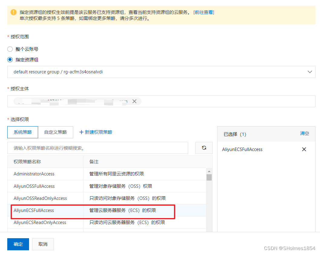Click the 只读访问云服务器服务（ECS）的权限 description

(x=127, y=223)
